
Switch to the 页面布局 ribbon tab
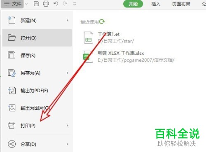[x=181, y=4]
